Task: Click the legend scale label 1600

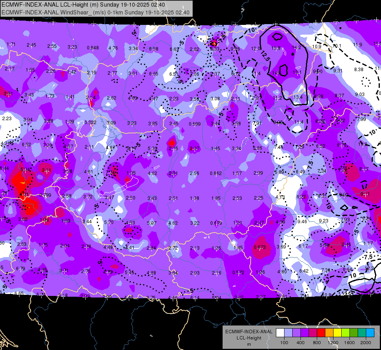Action: tap(349, 343)
